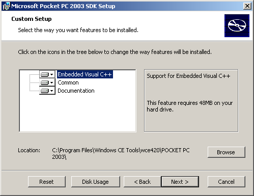Click the Common feature drive icon
The width and height of the screenshot is (254, 196).
click(45, 82)
